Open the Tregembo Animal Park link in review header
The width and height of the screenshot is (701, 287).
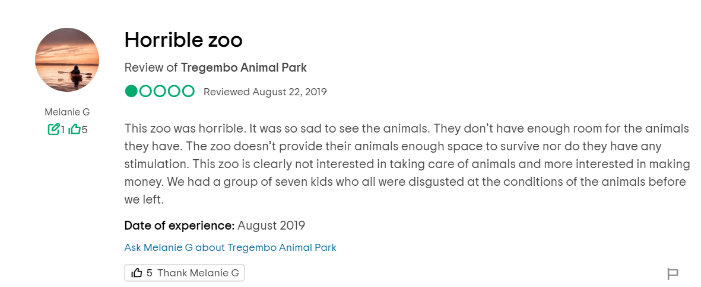[243, 67]
